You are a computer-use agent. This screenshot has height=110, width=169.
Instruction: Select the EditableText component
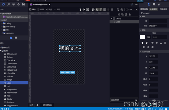coord(10,70)
